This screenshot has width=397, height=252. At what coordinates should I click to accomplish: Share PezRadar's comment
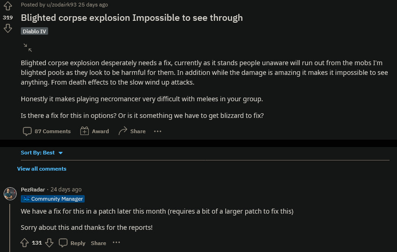tap(99, 243)
